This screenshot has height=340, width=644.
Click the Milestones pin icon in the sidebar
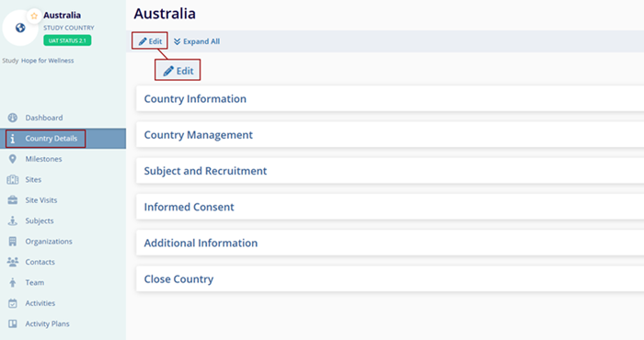tap(13, 159)
